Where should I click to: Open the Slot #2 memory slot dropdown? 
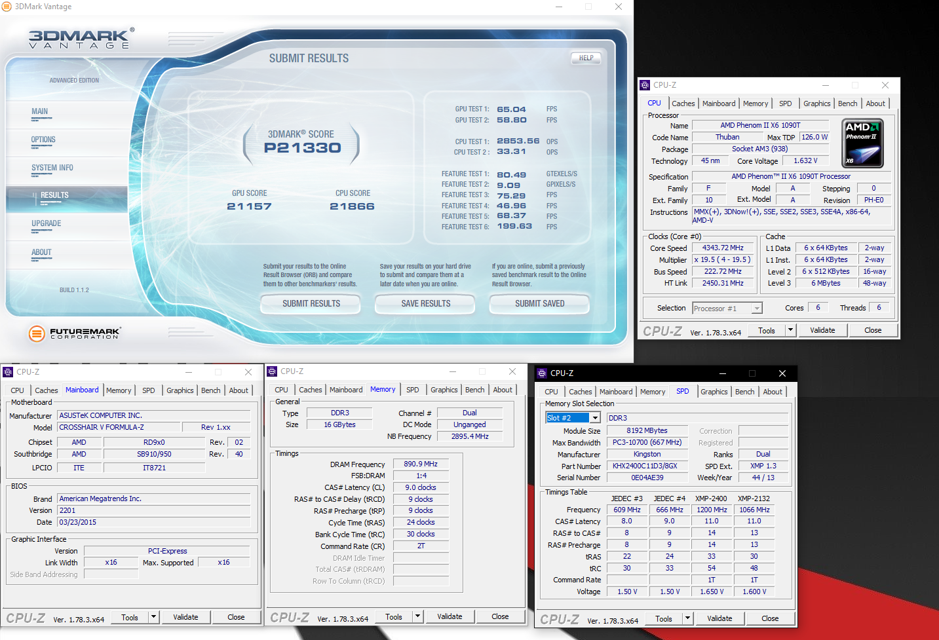[595, 418]
